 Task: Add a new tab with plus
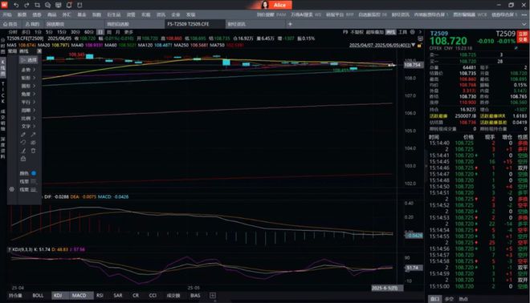290,24
